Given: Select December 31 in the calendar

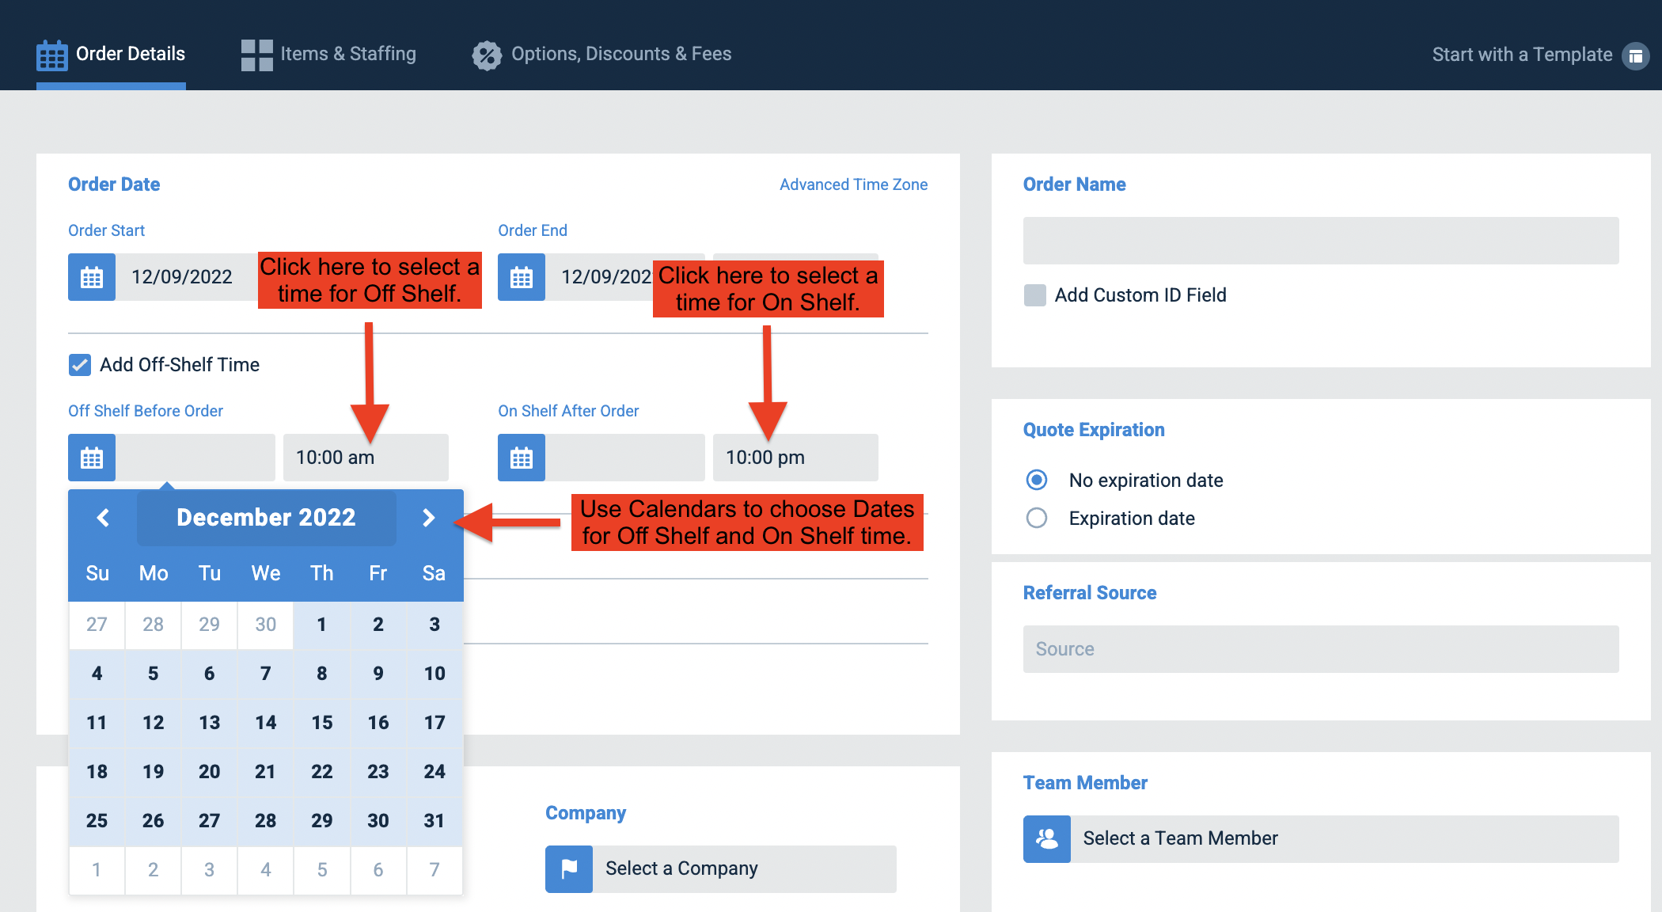Looking at the screenshot, I should pos(434,821).
